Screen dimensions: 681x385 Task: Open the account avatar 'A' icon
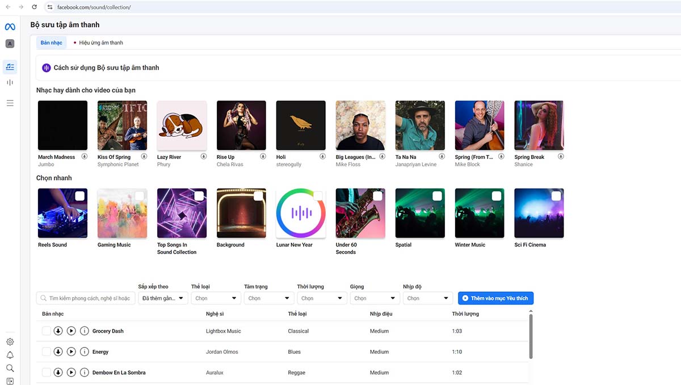(10, 44)
